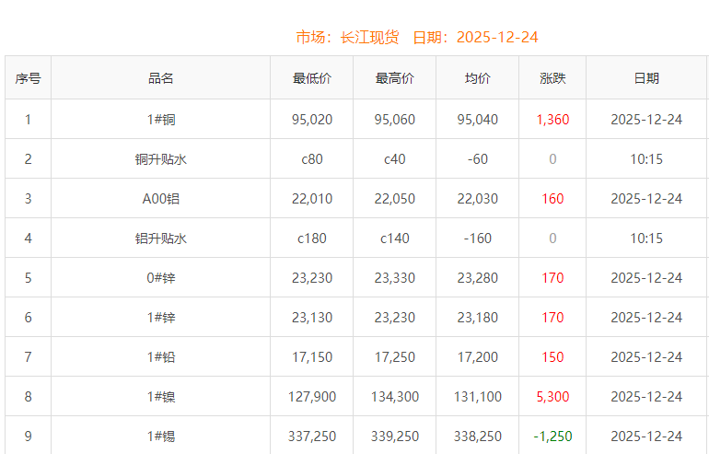Viewport: 709px width, 454px height.
Task: Open the A00铝 row name
Action: [160, 199]
